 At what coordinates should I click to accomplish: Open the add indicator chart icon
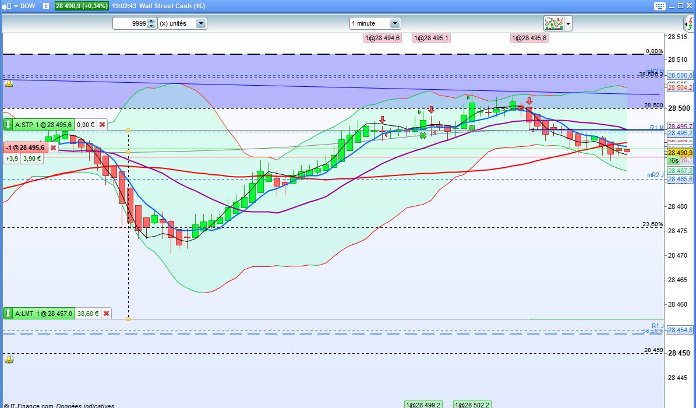pos(554,23)
